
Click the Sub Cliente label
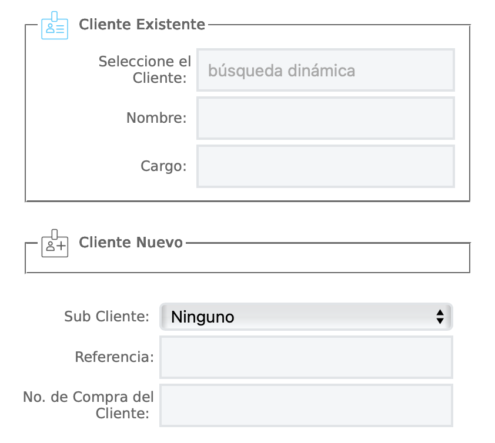[x=106, y=317]
